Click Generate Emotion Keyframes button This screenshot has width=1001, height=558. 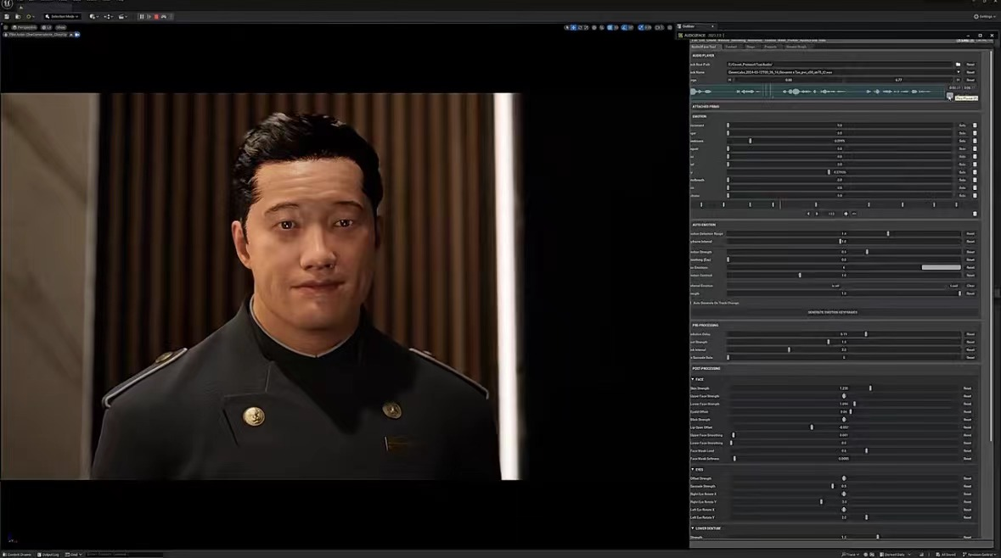[831, 312]
